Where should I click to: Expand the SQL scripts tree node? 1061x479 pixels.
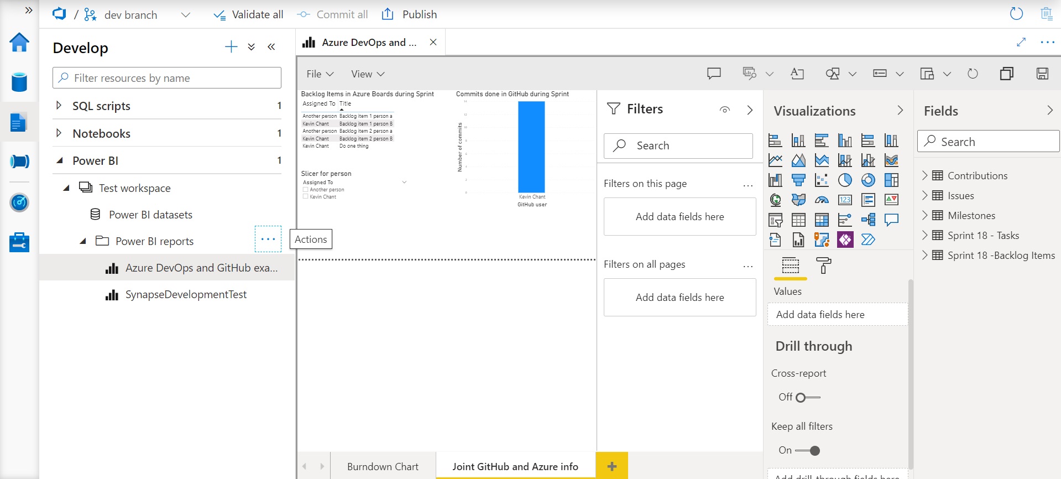click(59, 105)
